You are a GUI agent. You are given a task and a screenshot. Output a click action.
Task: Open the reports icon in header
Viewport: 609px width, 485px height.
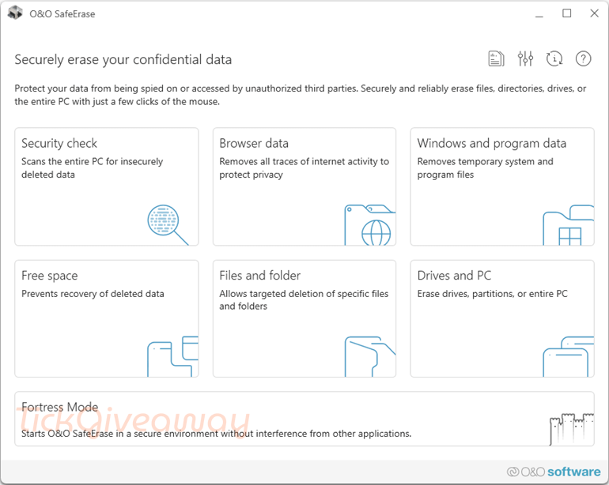496,59
